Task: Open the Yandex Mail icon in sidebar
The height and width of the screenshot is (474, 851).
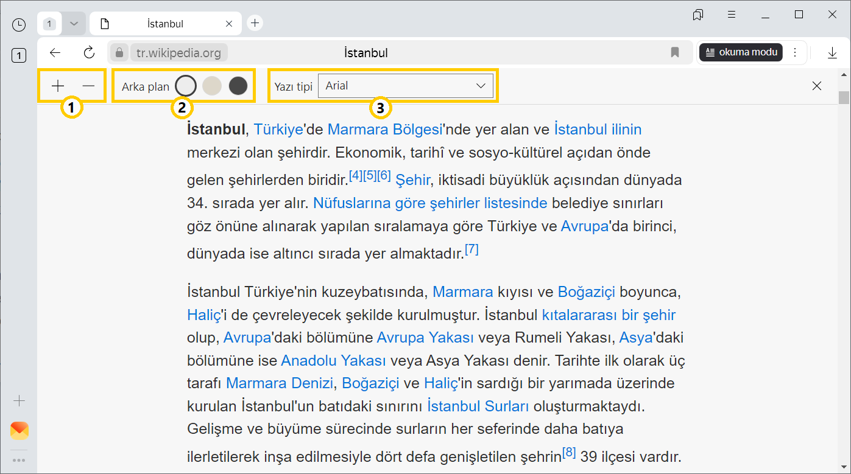Action: [19, 431]
